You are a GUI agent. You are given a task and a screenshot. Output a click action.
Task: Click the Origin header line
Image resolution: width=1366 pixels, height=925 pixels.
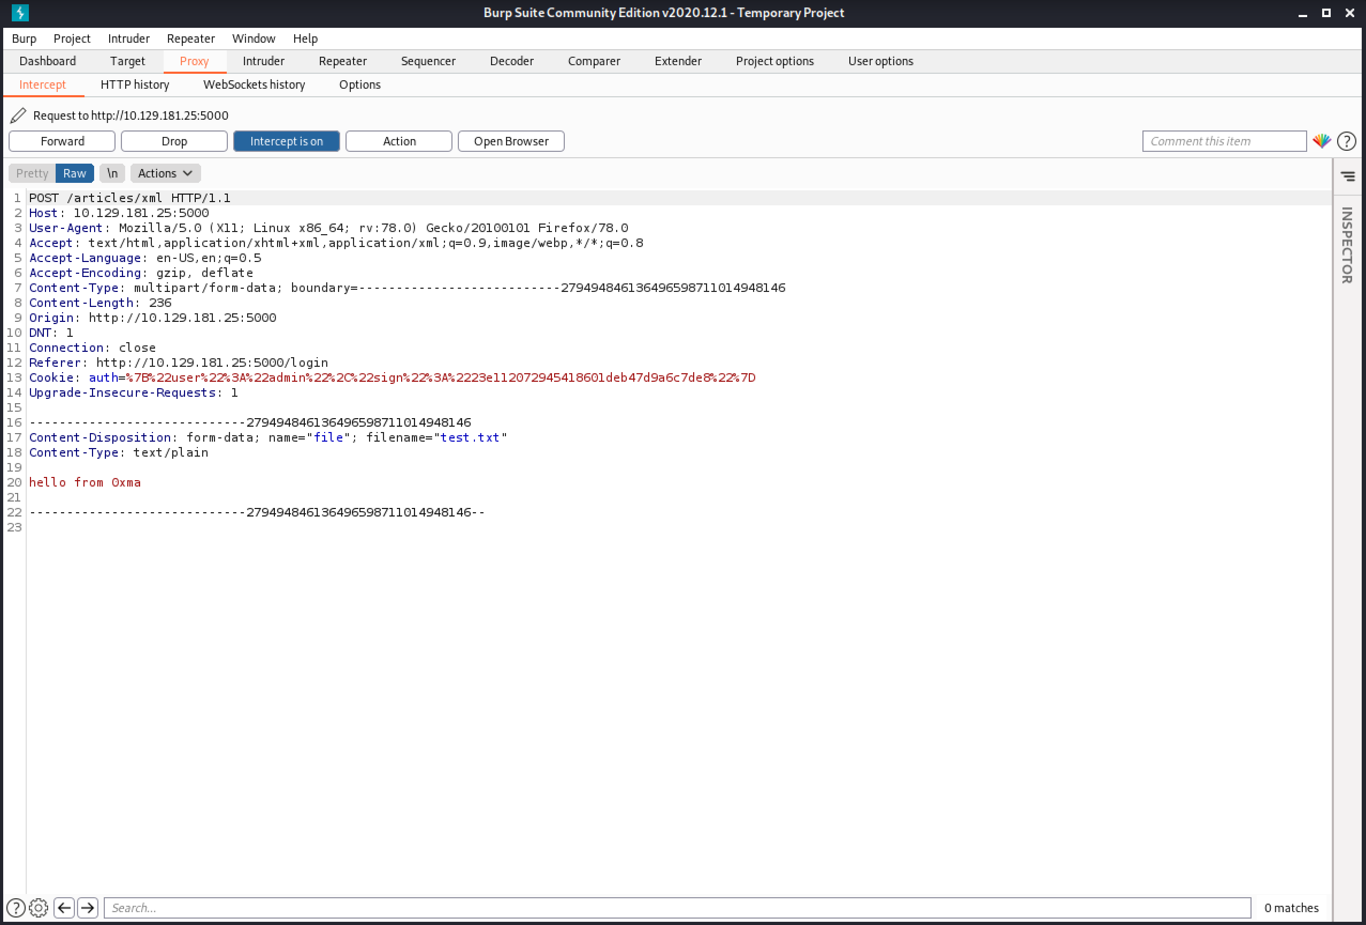(x=153, y=318)
